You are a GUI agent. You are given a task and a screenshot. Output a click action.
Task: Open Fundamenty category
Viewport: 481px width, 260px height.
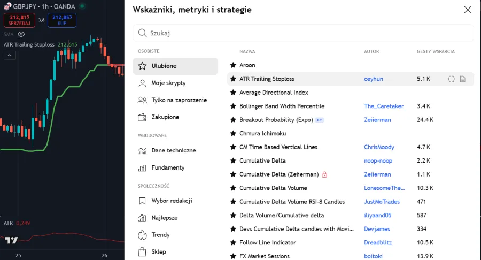click(x=175, y=167)
